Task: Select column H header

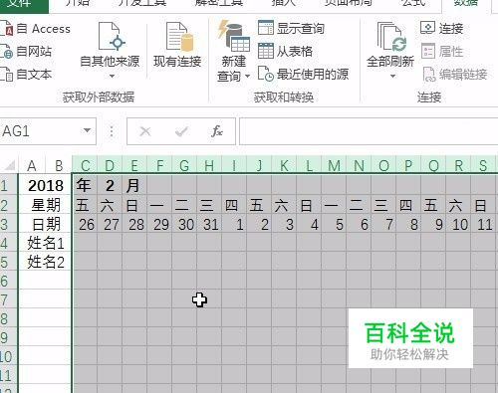Action: tap(209, 165)
